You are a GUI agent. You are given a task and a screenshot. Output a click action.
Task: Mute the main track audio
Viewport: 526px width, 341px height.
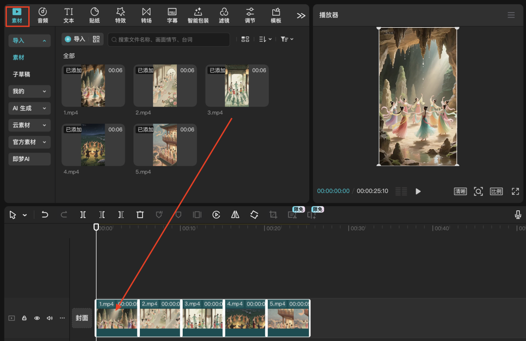tap(49, 318)
